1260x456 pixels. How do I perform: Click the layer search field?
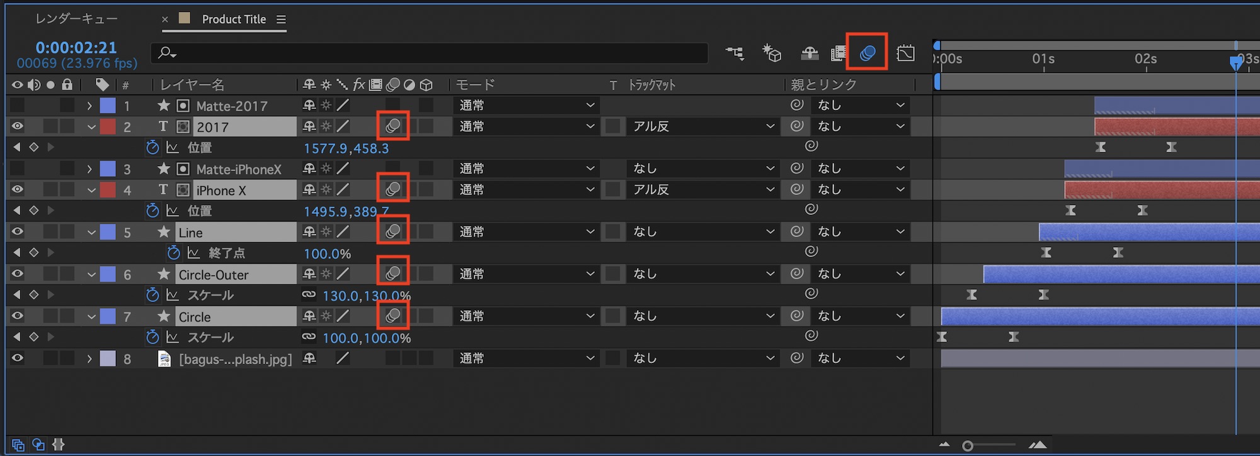tap(429, 53)
